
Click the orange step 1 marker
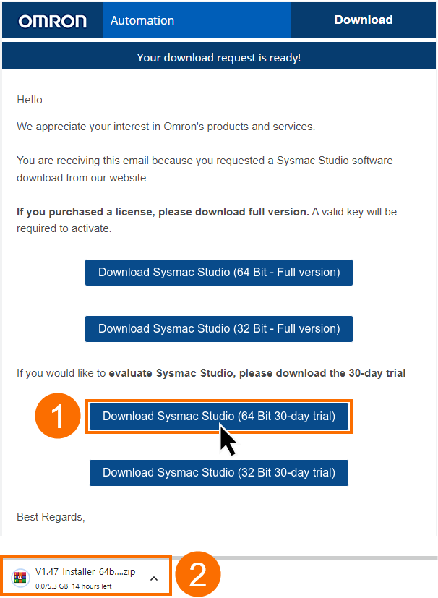(58, 416)
